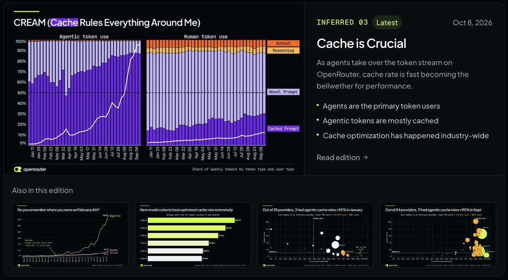The height and width of the screenshot is (280, 508).
Task: Open the Cache is Crucial headline
Action: coord(362,44)
